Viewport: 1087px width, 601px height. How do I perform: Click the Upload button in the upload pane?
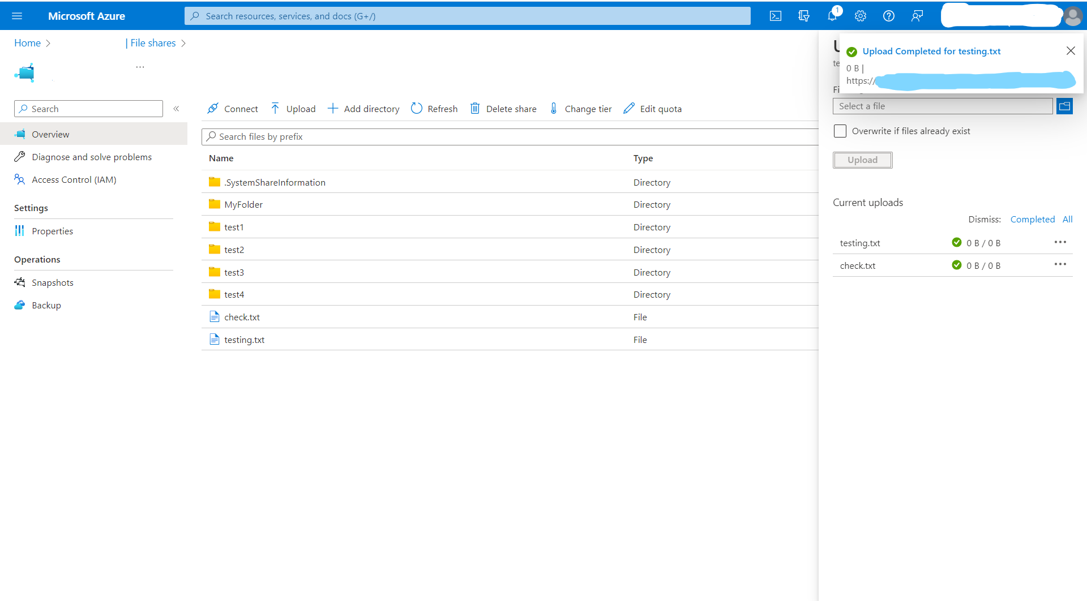[x=862, y=160]
